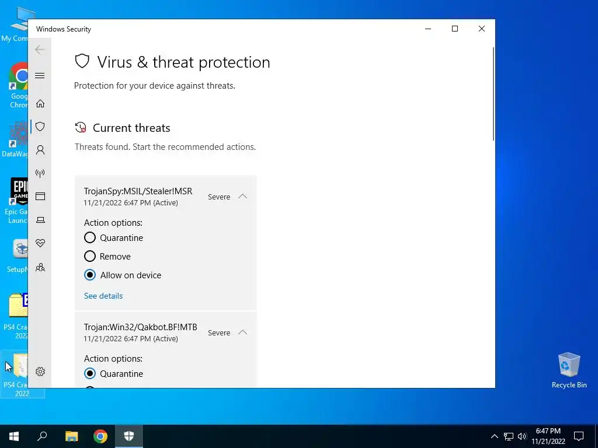The image size is (598, 448).
Task: Select the My Computer desktop icon
Action: (x=16, y=23)
